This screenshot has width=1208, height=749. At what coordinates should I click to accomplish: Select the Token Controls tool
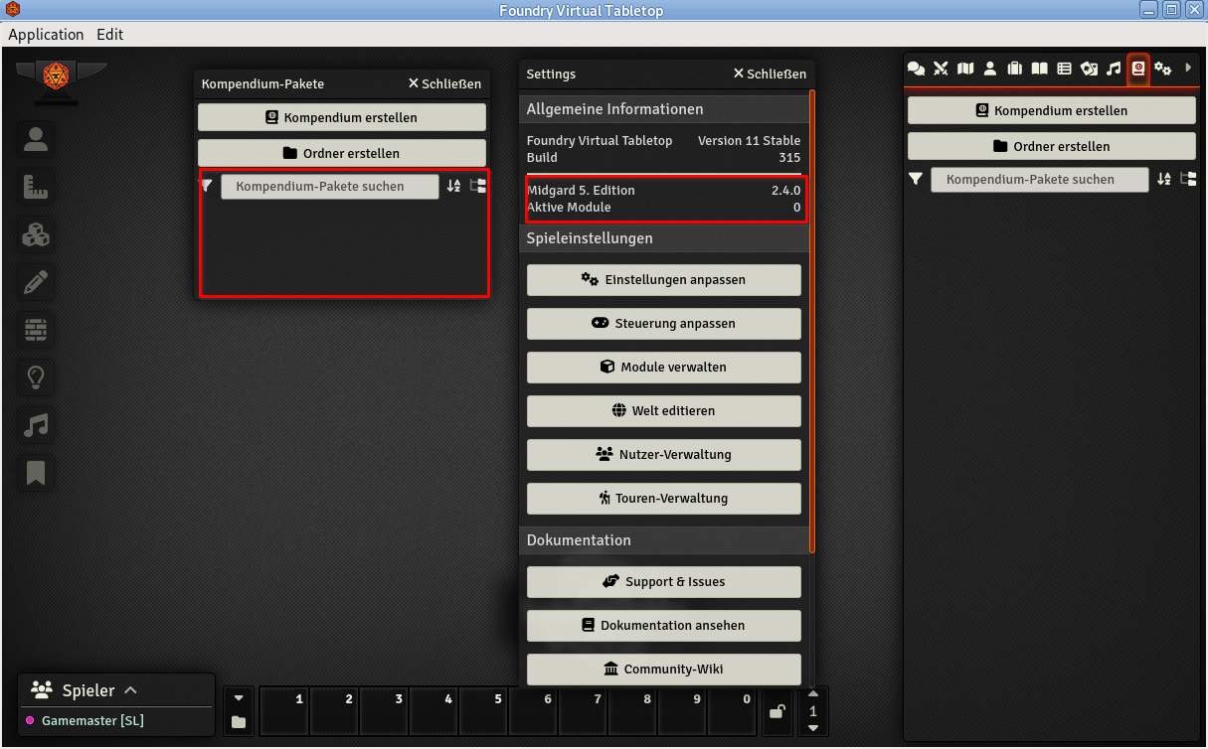point(36,140)
